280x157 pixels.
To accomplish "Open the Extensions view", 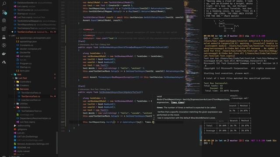I will pos(4,29).
